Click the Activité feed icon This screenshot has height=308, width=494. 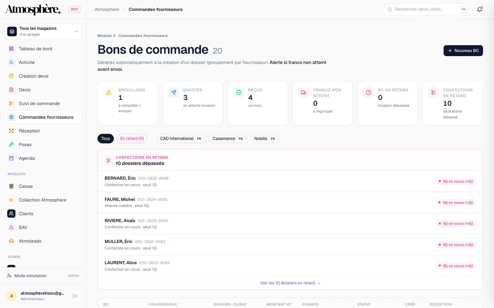click(x=11, y=62)
